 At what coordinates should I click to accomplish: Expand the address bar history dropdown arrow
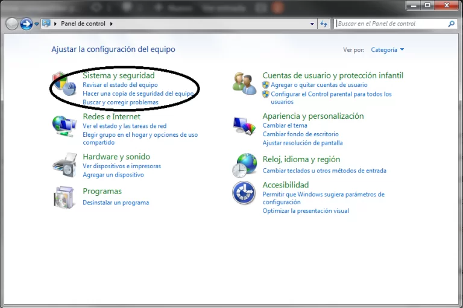click(x=312, y=24)
